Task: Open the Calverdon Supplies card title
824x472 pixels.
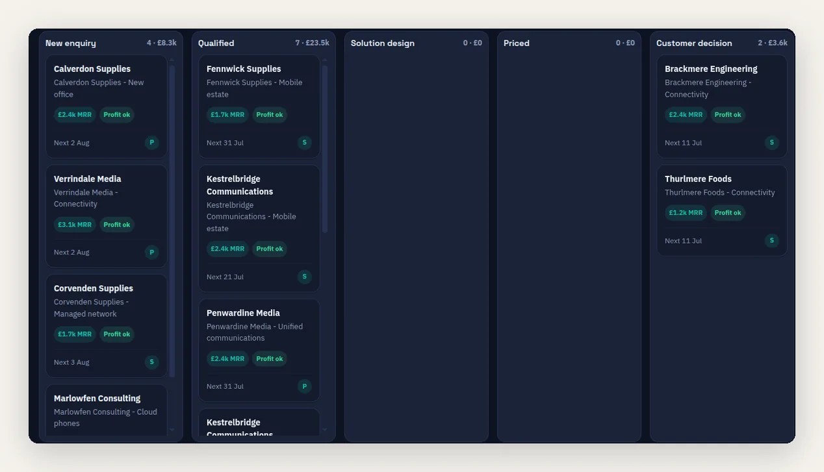Action: tap(92, 69)
